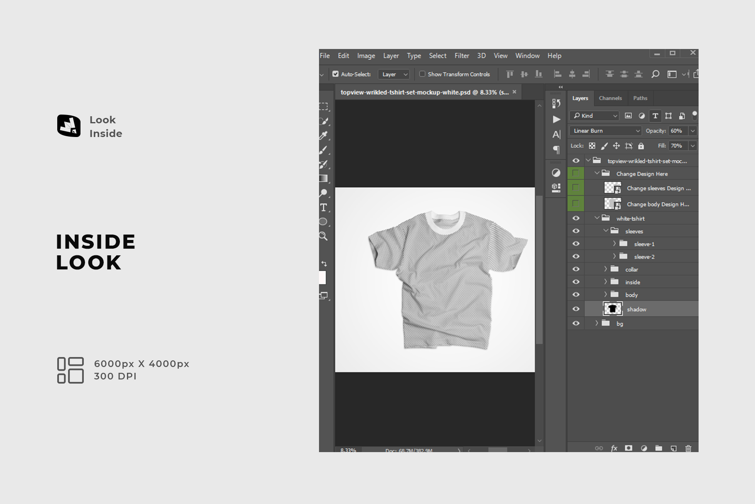
Task: Uncheck the Auto-Select checkbox
Action: click(336, 74)
